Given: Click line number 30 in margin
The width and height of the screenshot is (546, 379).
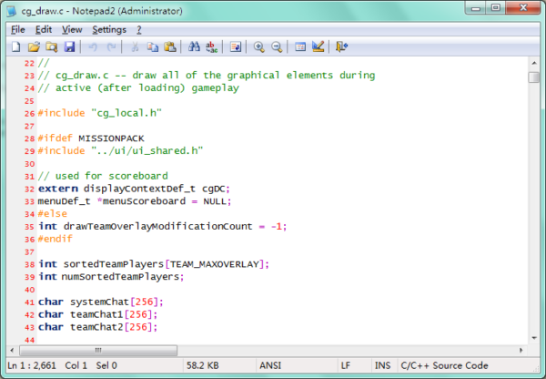Looking at the screenshot, I should coord(30,164).
